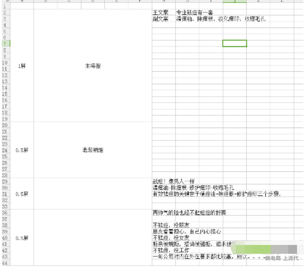
Task: Select the 再帅气的脸也经不起痘痘的折腾 cell
Action: (189, 213)
